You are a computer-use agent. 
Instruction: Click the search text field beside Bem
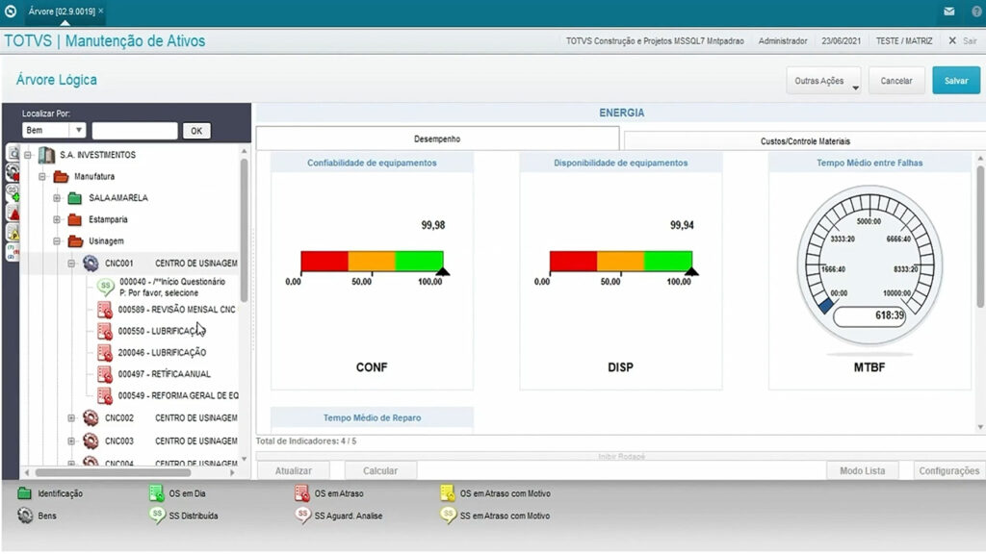[135, 131]
